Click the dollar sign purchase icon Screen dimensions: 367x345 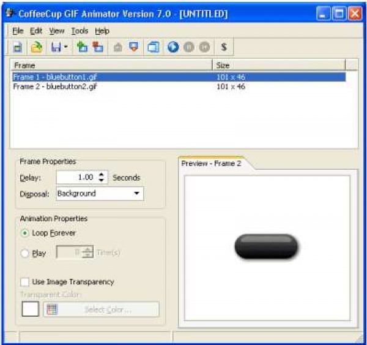[x=224, y=47]
